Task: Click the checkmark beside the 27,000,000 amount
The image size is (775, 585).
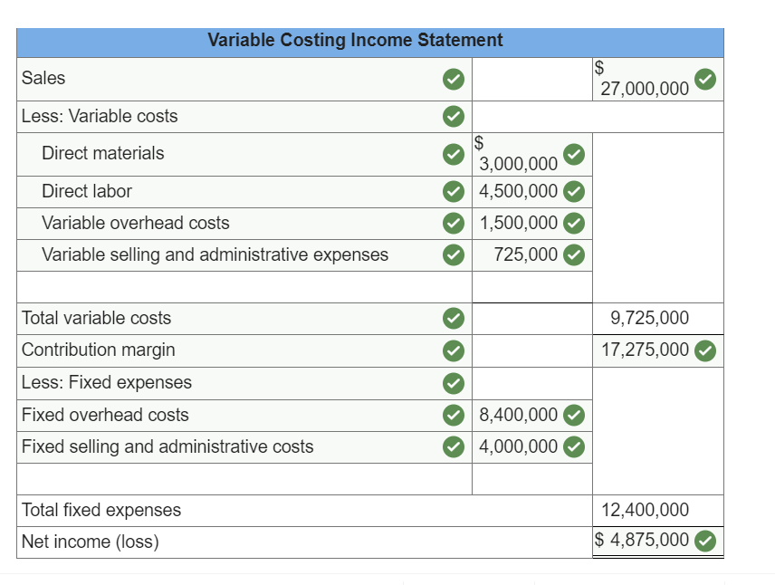Action: pyautogui.click(x=705, y=79)
